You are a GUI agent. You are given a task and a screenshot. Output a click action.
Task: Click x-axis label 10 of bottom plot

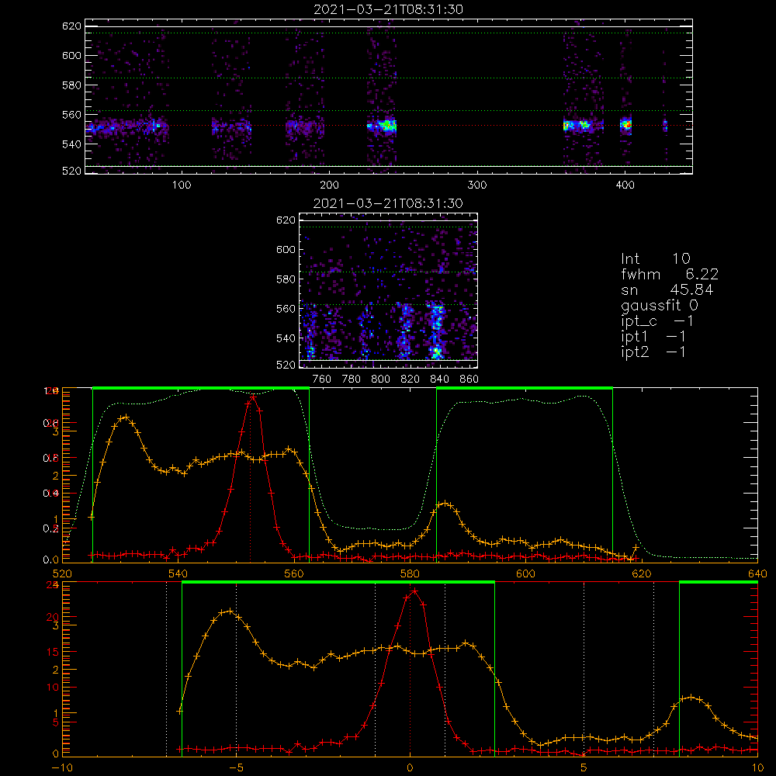click(757, 767)
